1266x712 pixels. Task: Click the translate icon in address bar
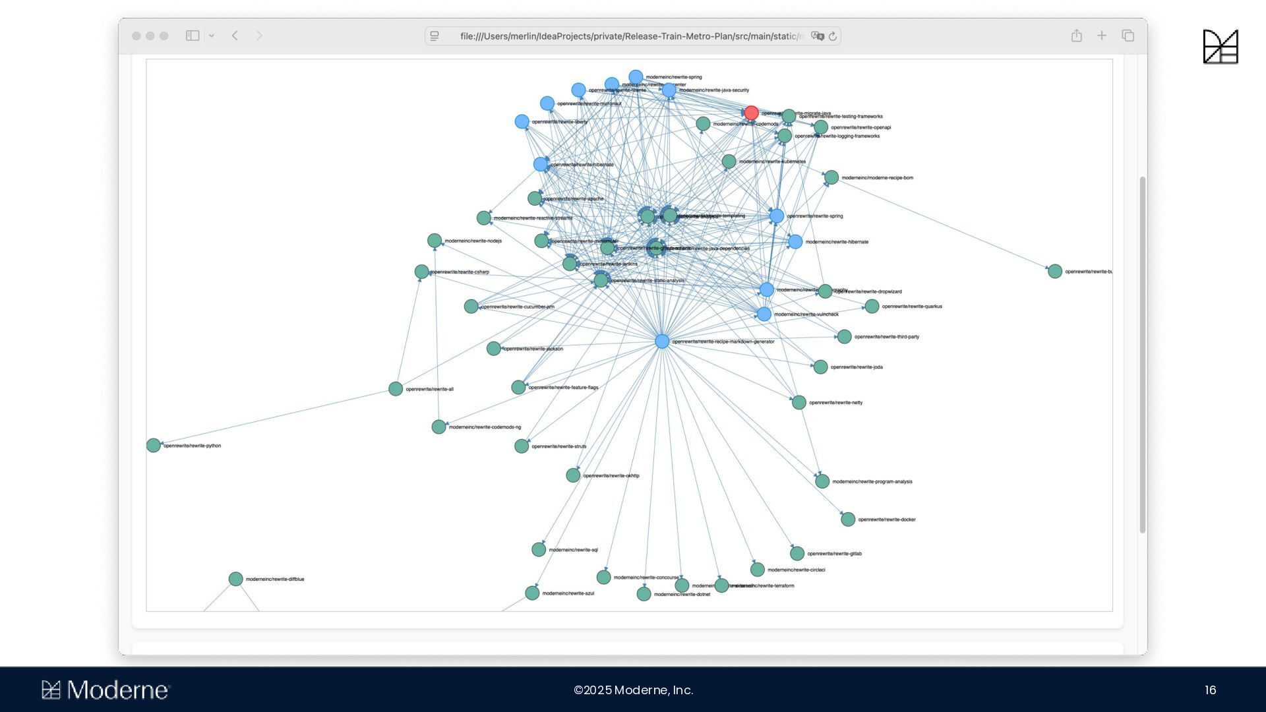coord(818,36)
